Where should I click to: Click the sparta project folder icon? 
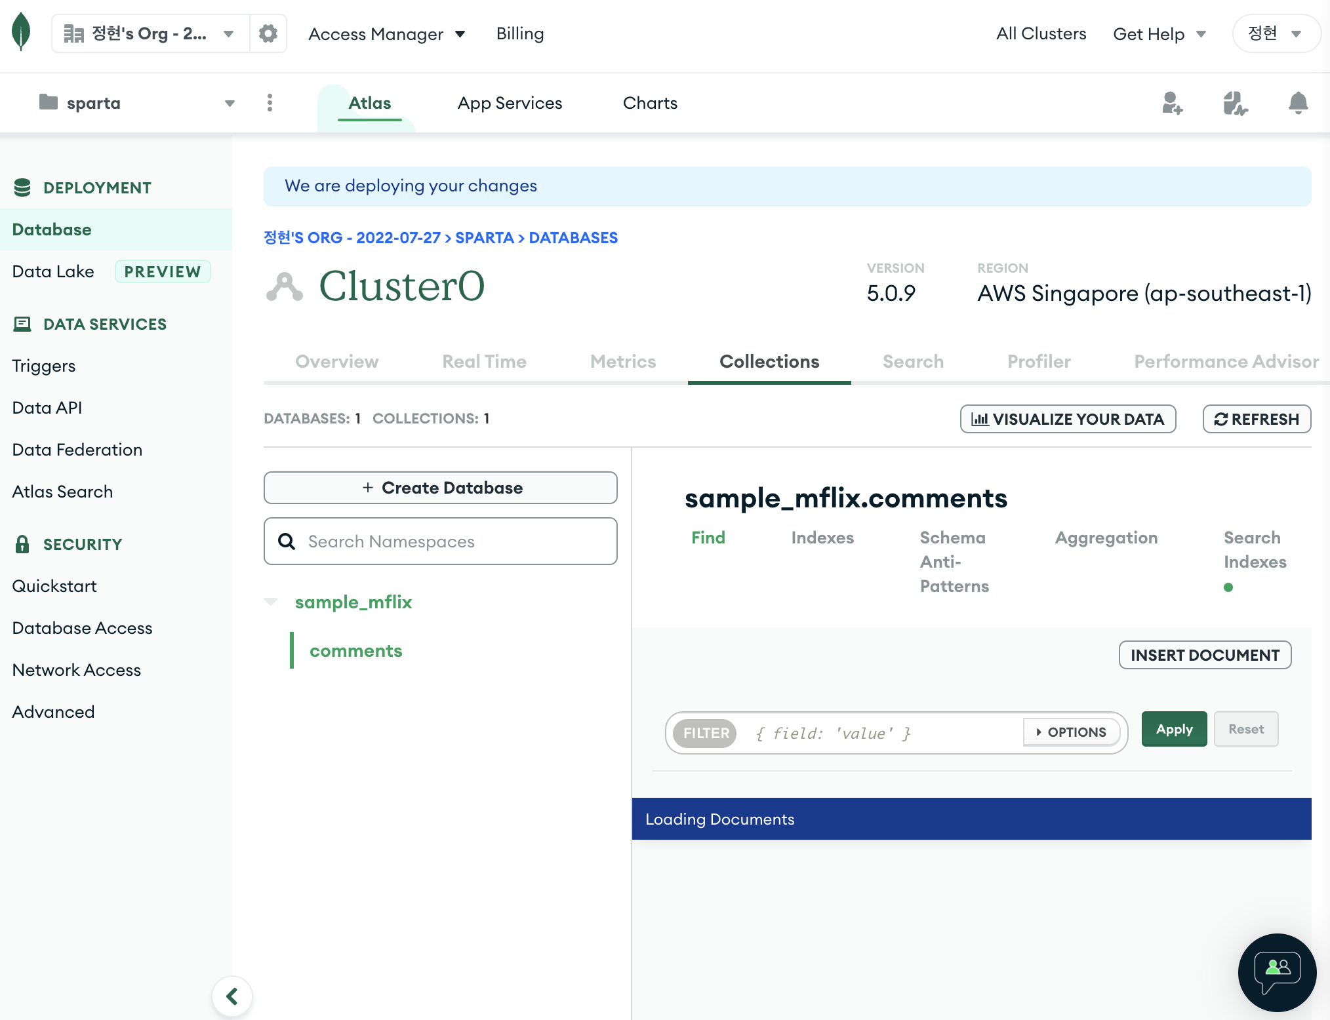pyautogui.click(x=48, y=102)
